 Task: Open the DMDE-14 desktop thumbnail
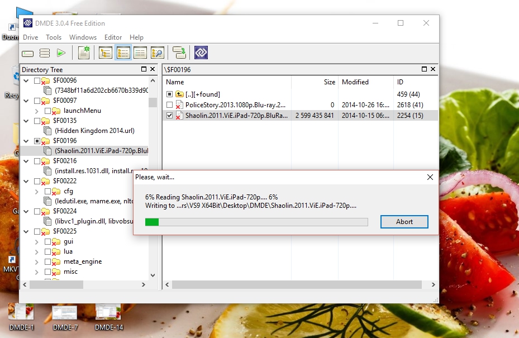coord(108,312)
